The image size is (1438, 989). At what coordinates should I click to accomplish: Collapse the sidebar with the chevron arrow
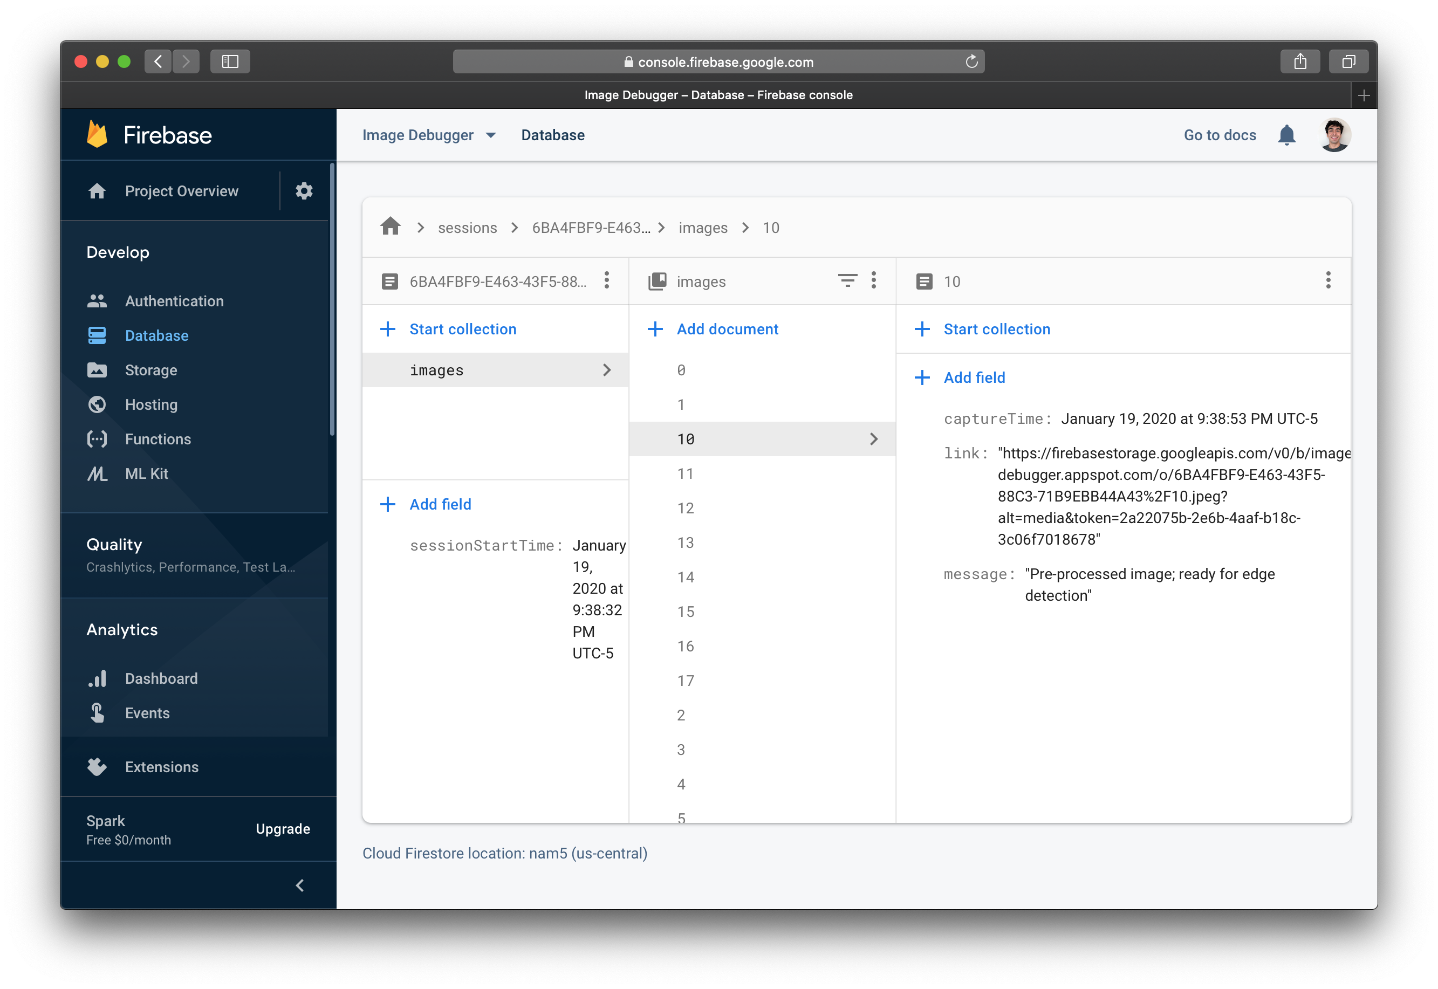[x=300, y=885]
